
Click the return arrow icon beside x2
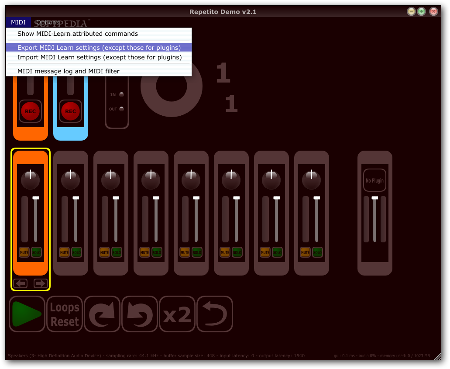[215, 314]
